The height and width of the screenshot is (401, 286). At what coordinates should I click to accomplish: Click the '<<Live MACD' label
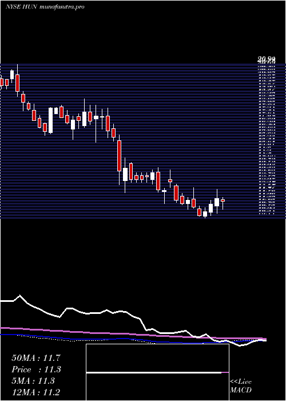pos(241,386)
